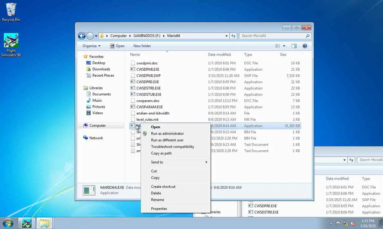Open the Help question mark icon
383x229 pixels.
305,46
